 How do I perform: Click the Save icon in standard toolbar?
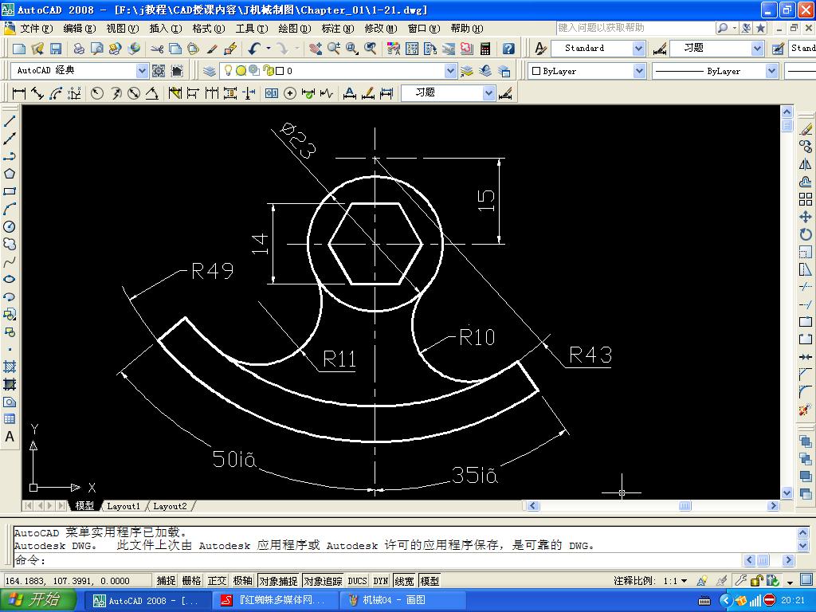(56, 49)
